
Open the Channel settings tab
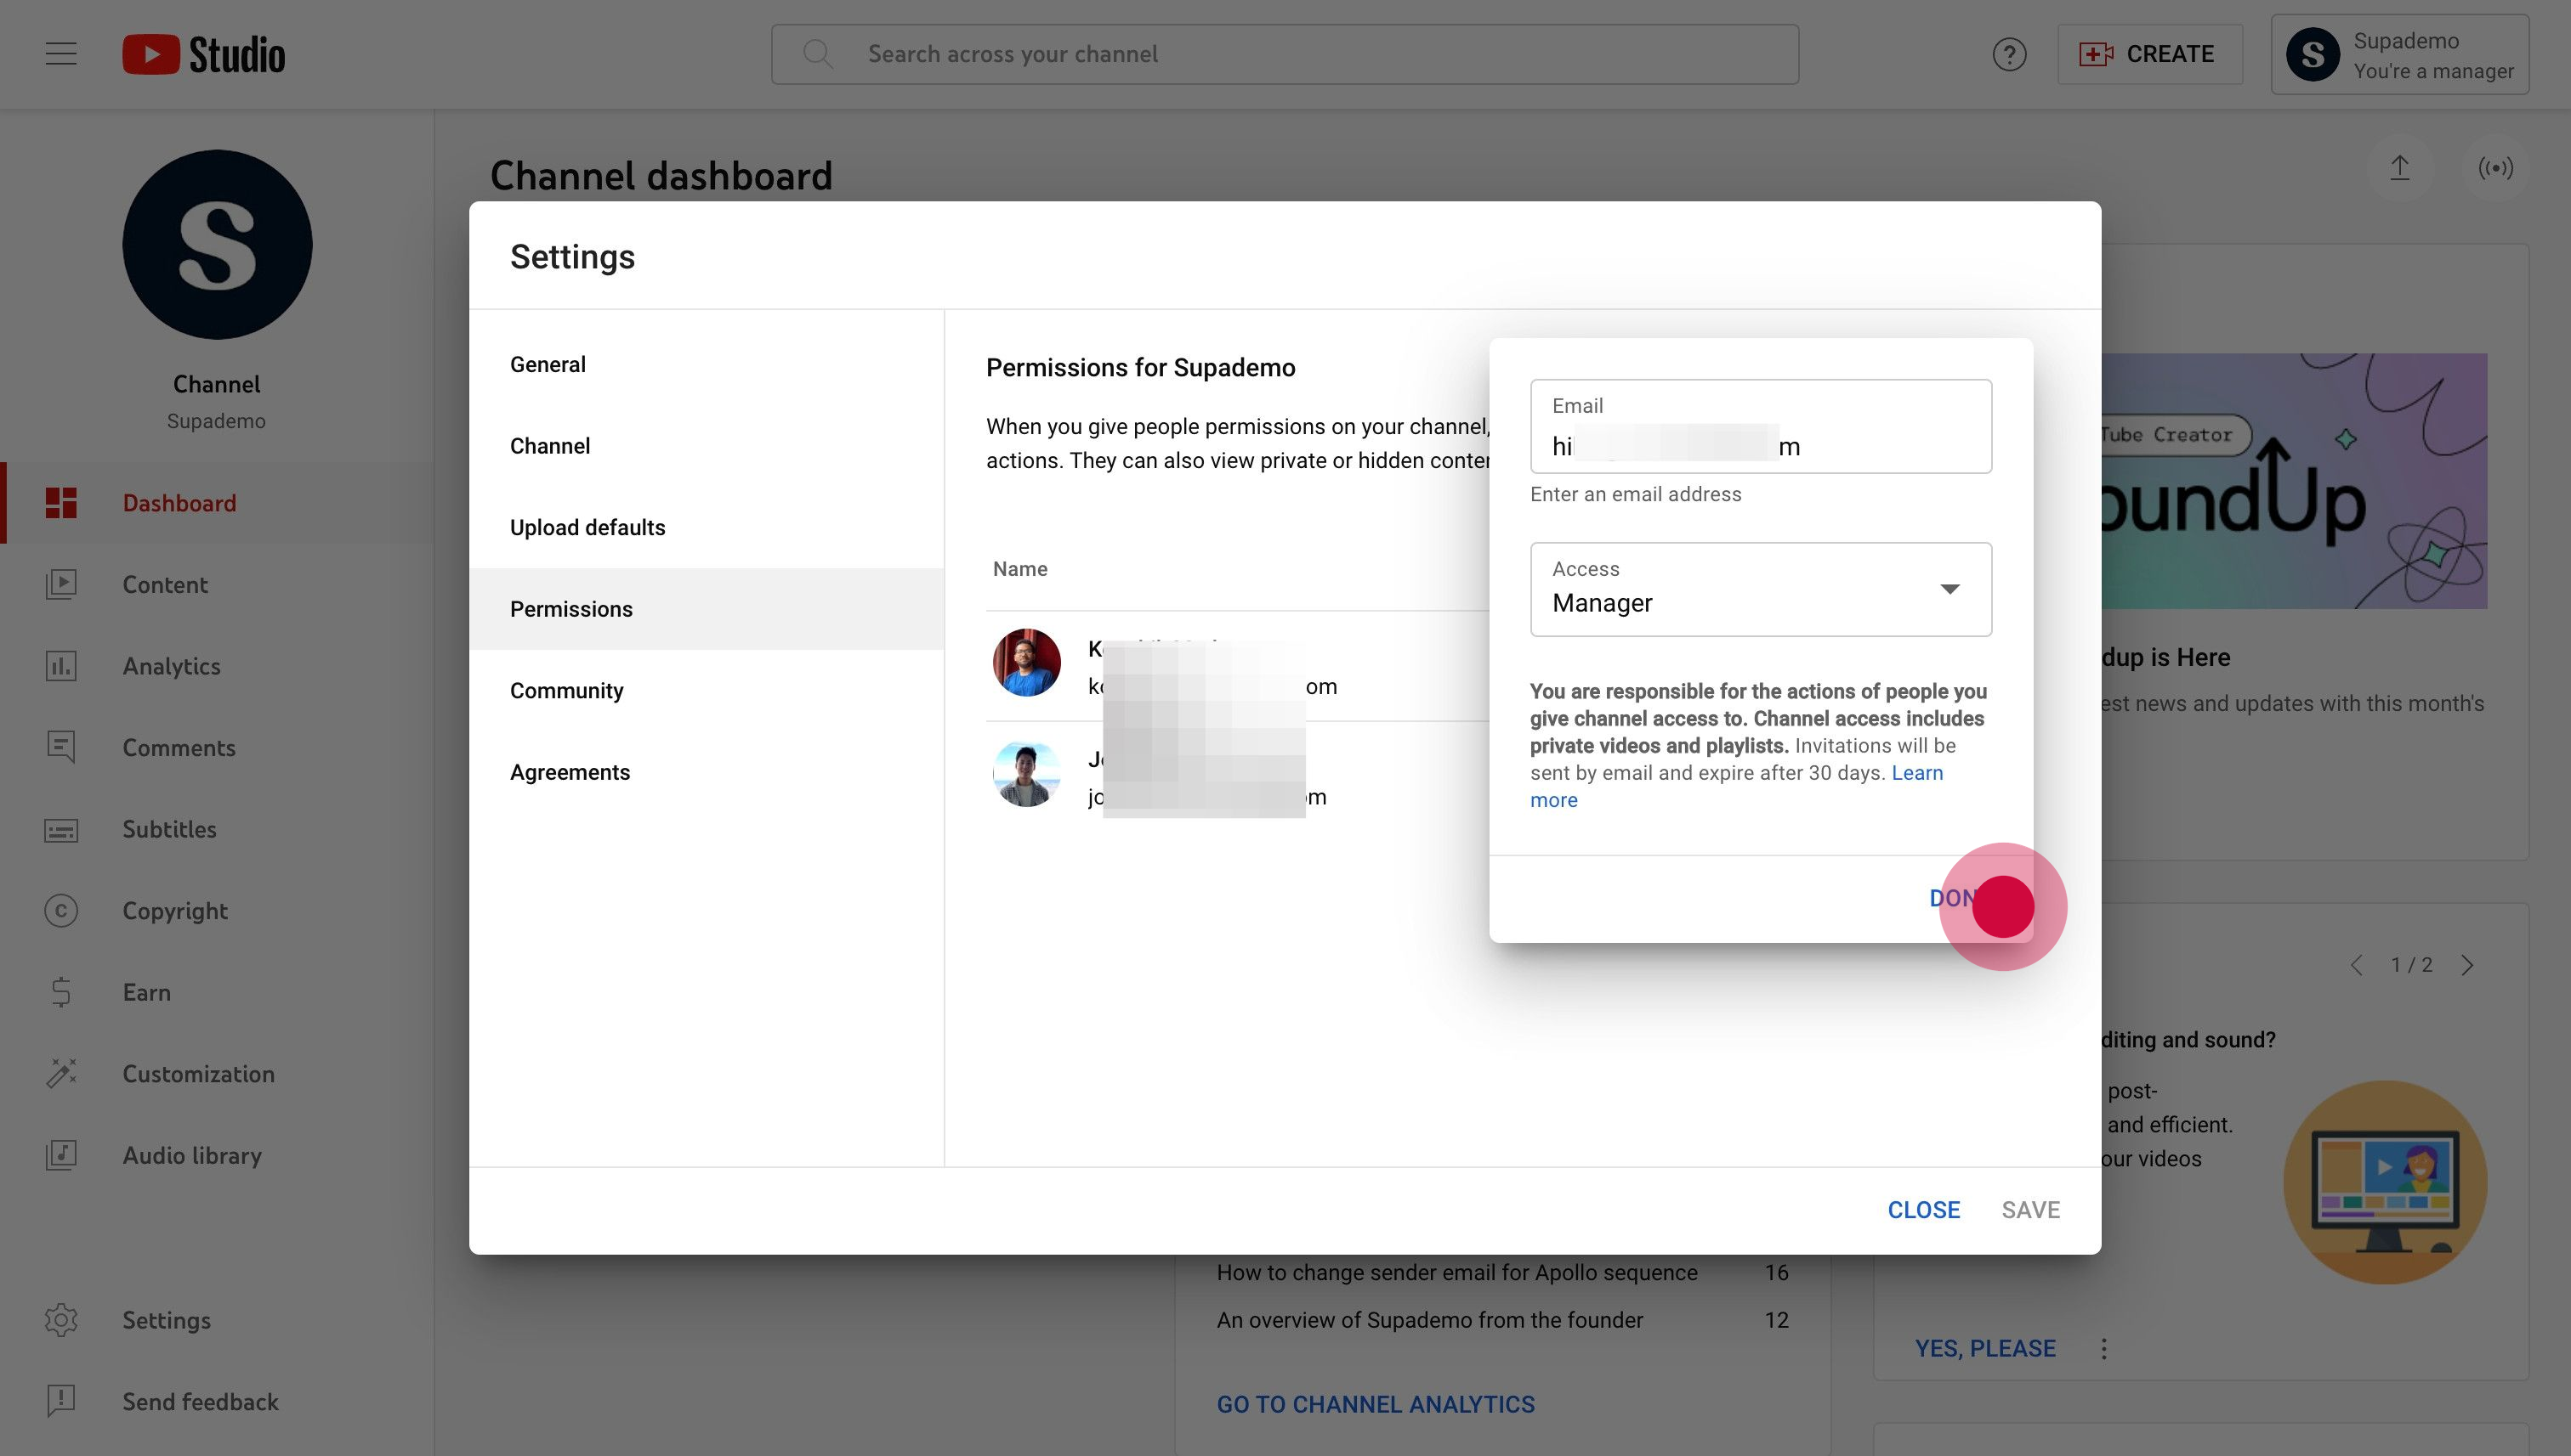click(x=707, y=446)
